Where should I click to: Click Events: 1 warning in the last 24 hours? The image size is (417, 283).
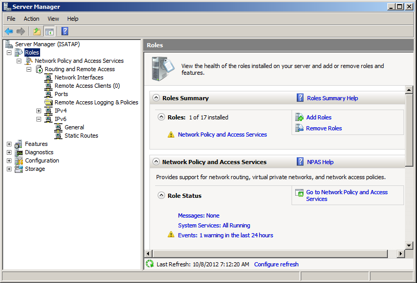tap(225, 235)
